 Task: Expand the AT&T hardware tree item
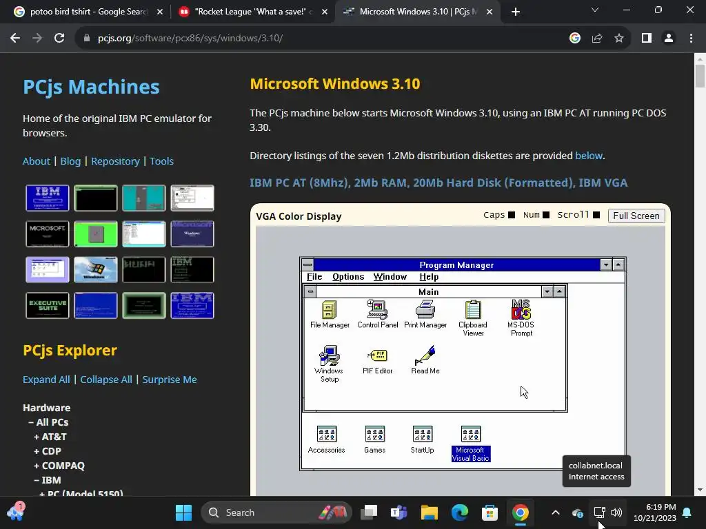tap(50, 437)
